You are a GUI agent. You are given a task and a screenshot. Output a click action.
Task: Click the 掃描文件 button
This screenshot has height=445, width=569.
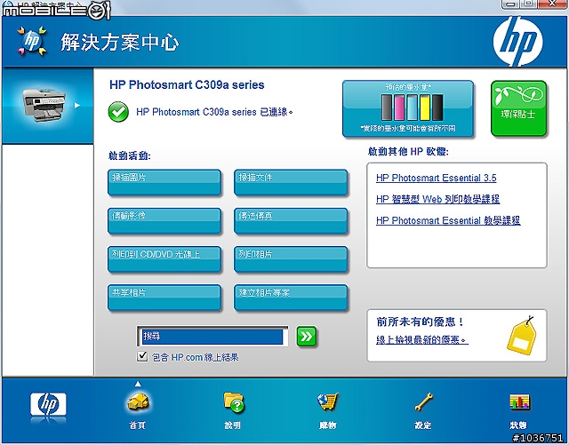pos(291,182)
